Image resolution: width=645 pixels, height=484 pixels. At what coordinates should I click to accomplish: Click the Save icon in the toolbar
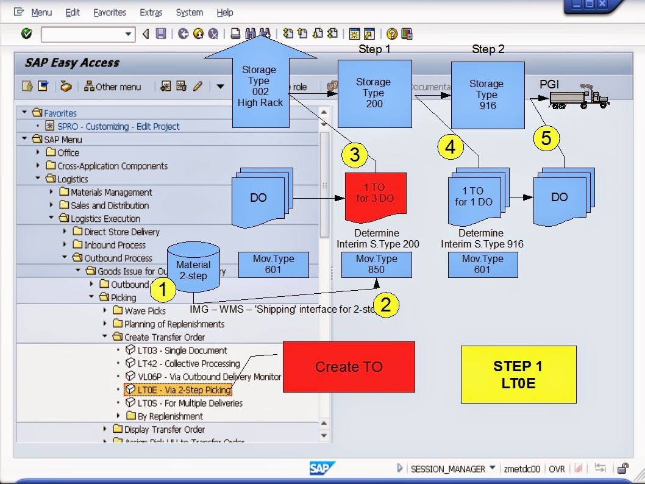160,35
